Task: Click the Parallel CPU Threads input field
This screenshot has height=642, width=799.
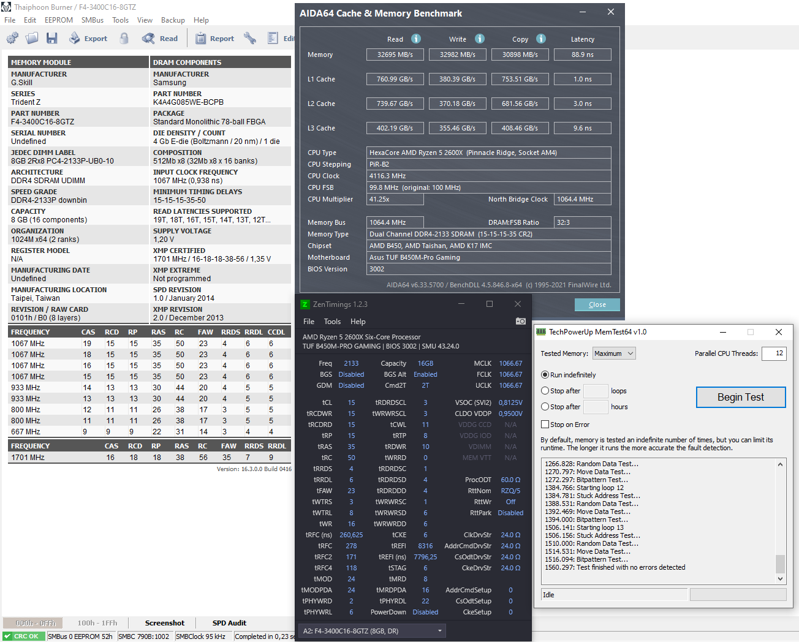Action: point(774,353)
